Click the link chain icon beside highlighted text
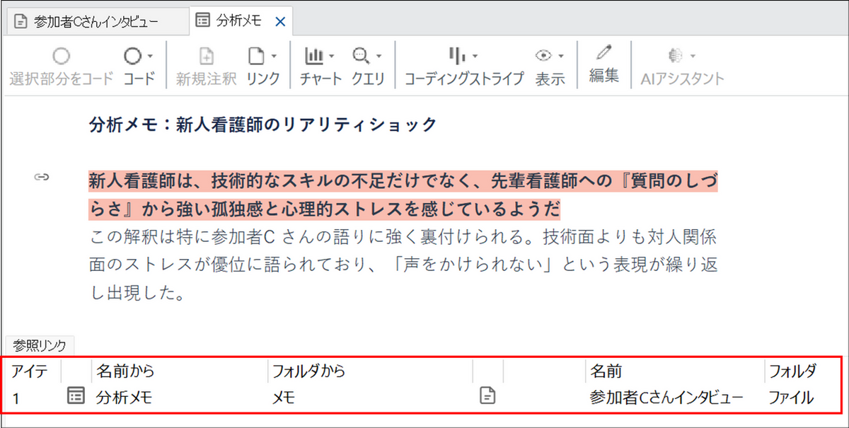 [x=41, y=178]
